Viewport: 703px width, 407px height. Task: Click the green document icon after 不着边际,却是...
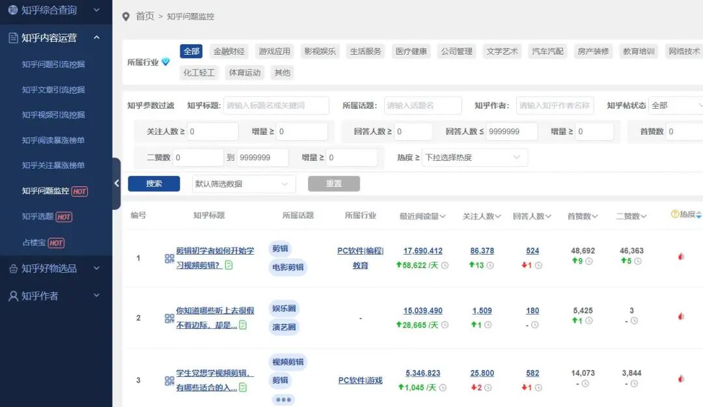243,325
